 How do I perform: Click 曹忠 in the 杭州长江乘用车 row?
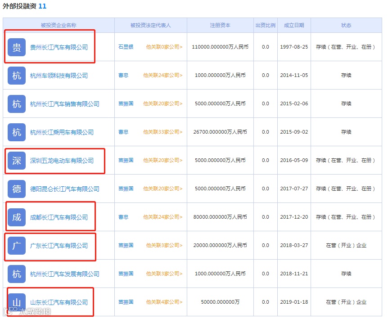(x=123, y=132)
